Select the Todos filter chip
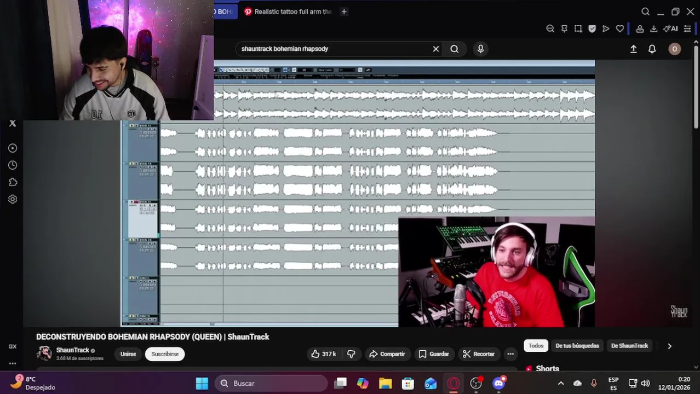 pyautogui.click(x=536, y=346)
